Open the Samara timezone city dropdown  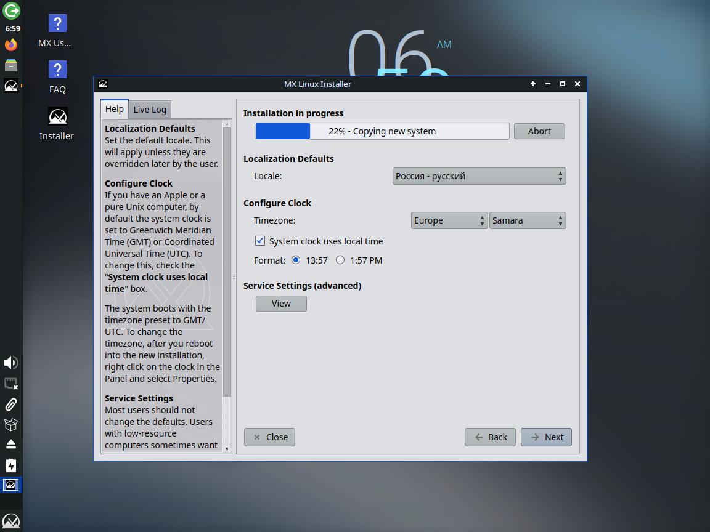point(528,220)
